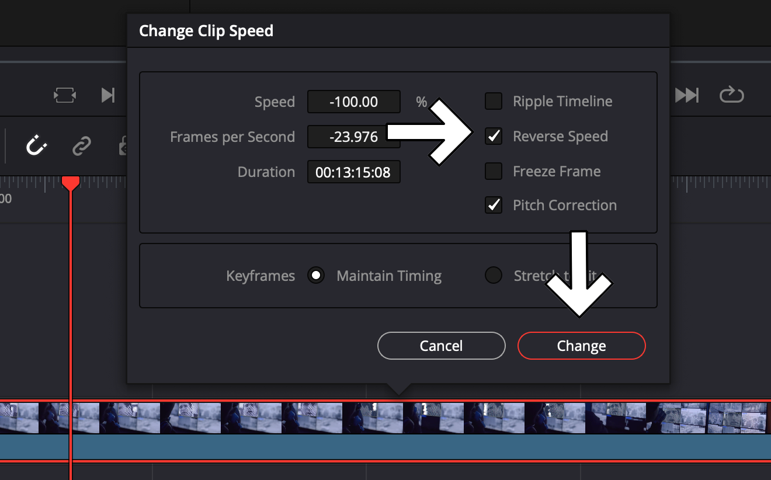Toggle the snapping magnet icon
This screenshot has height=480, width=771.
36,146
